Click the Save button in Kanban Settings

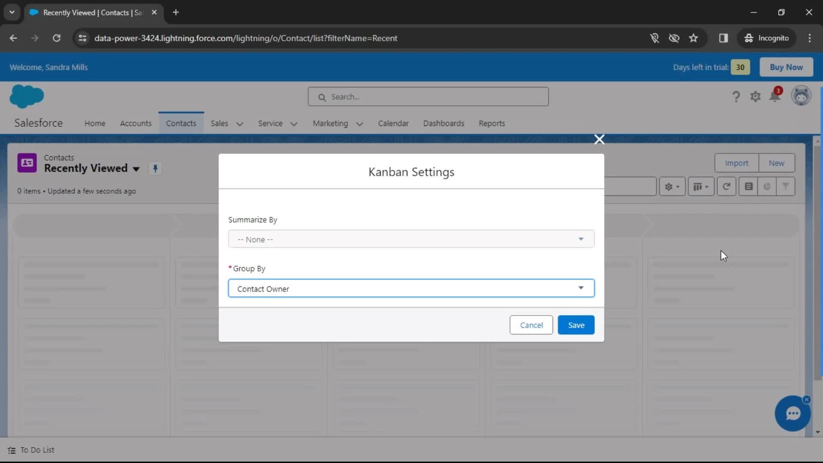(576, 325)
